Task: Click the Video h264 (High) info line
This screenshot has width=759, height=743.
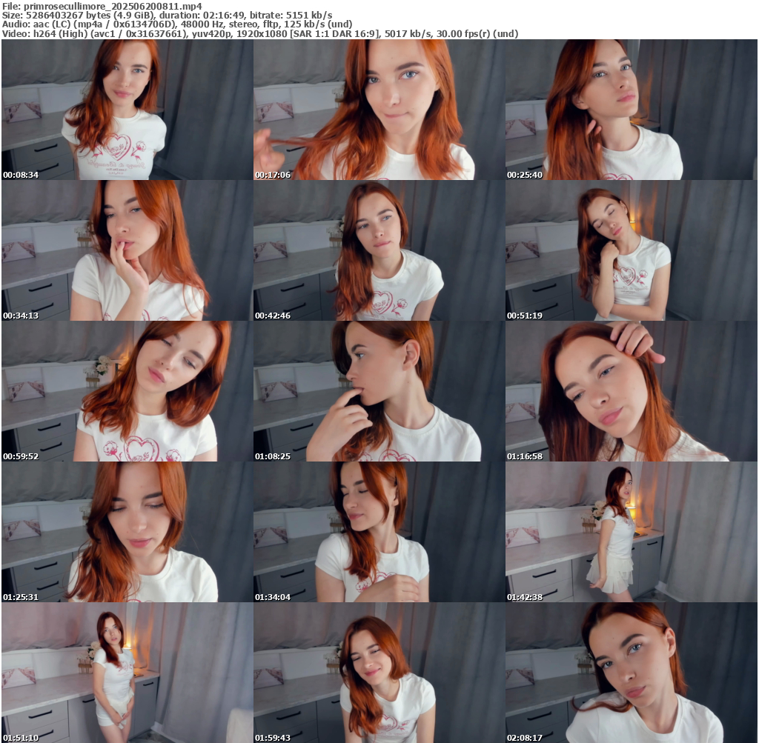Action: [x=260, y=34]
